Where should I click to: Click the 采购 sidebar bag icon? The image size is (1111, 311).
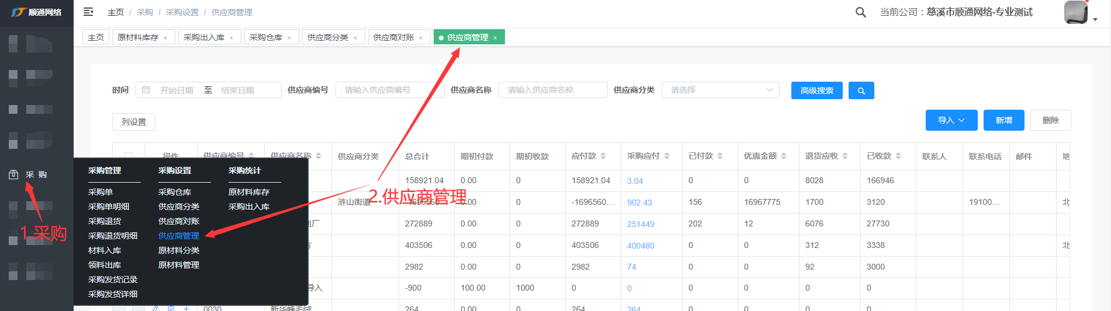[x=13, y=174]
